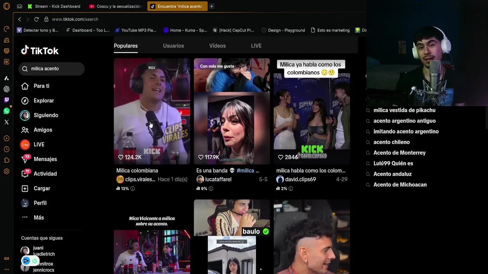Open 'Milica ya habla como los colombianos' thumbnail
The height and width of the screenshot is (274, 488).
312,111
